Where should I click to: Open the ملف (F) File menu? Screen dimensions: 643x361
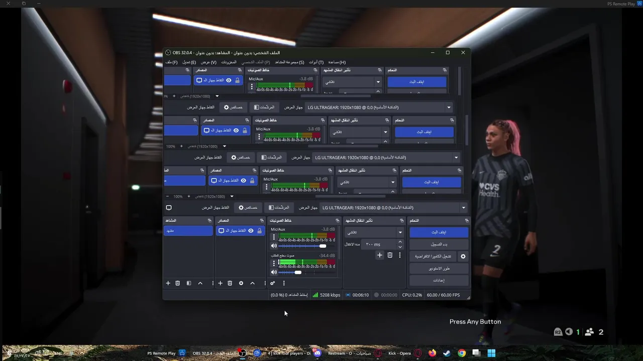click(x=172, y=62)
